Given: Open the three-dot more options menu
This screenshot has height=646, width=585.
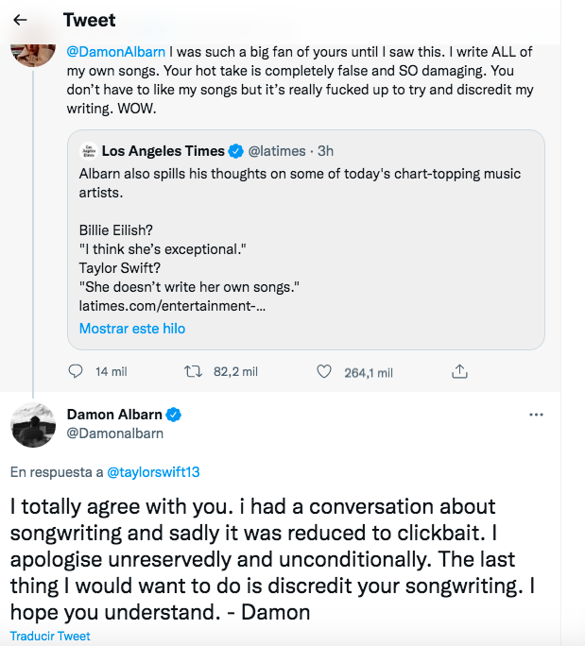Looking at the screenshot, I should (536, 415).
